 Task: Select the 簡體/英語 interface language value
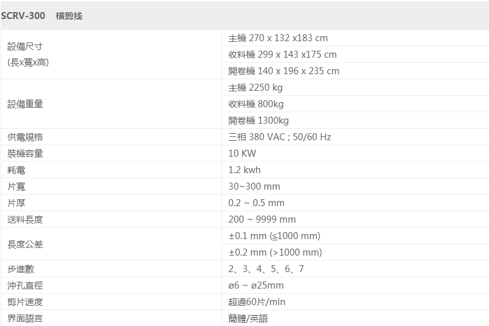click(248, 318)
